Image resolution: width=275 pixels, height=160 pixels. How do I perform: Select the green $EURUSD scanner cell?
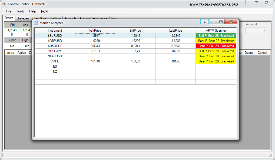click(216, 36)
